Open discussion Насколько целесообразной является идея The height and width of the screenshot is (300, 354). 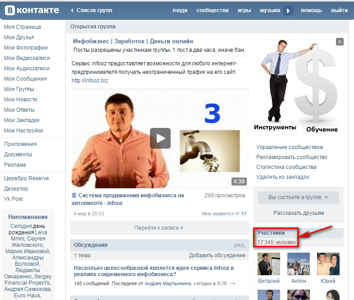pyautogui.click(x=154, y=271)
